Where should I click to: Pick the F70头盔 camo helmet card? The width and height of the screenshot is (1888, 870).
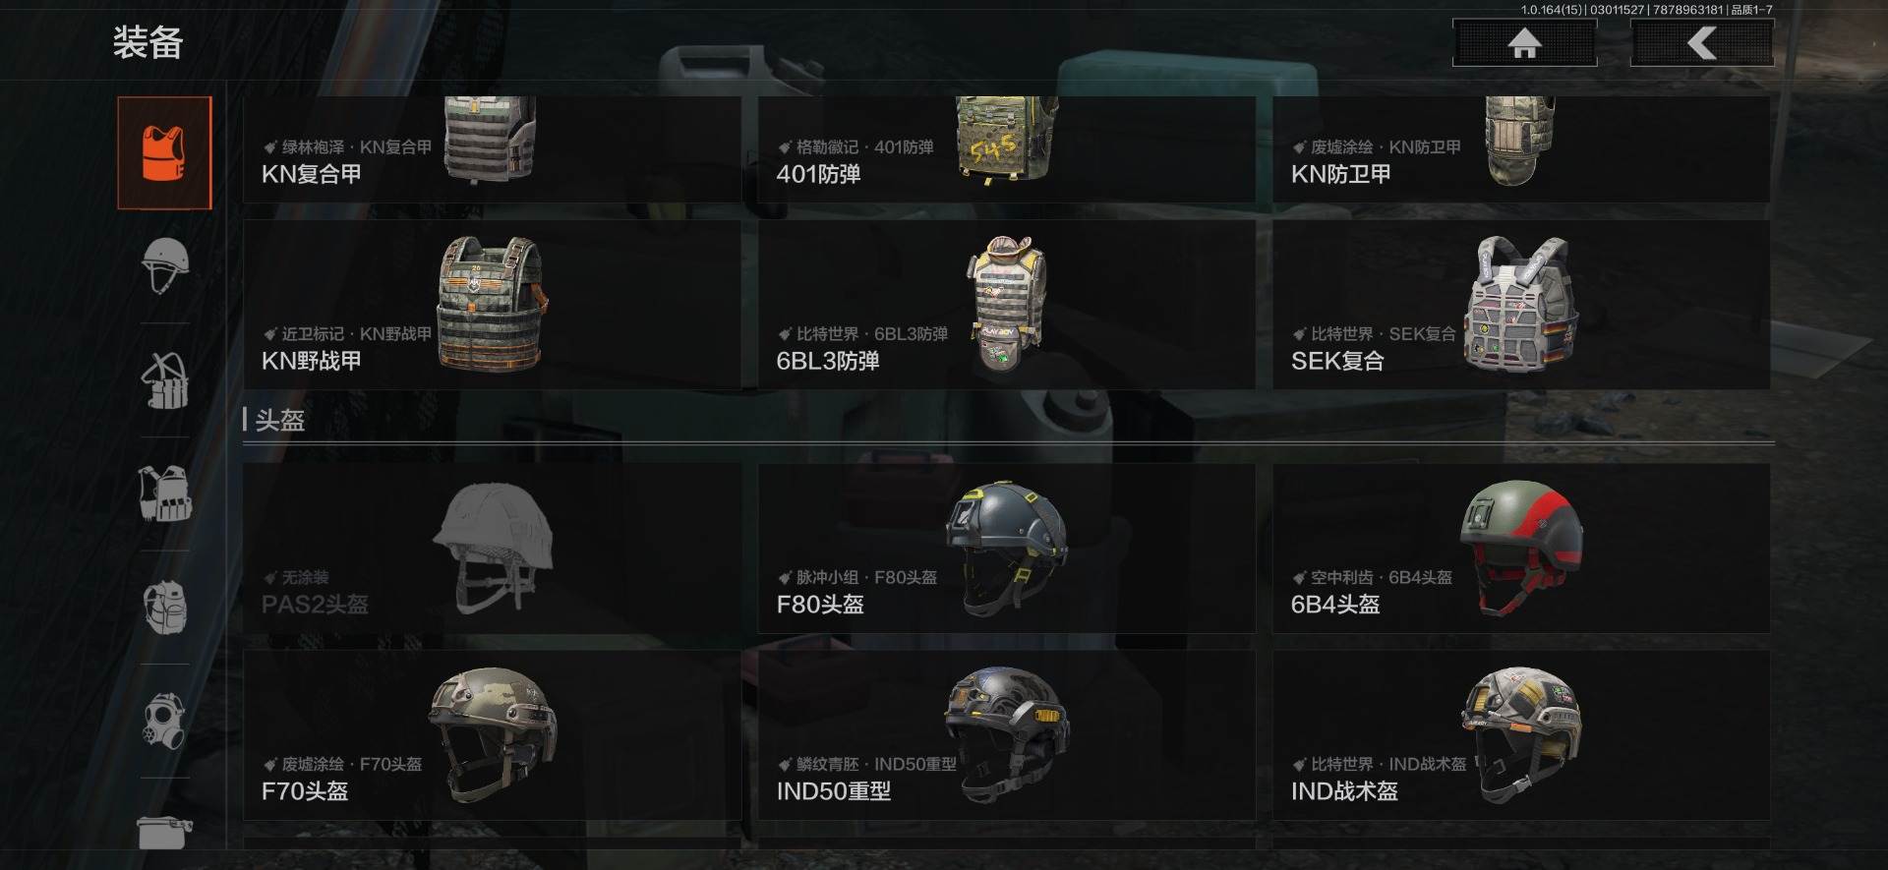pyautogui.click(x=492, y=735)
